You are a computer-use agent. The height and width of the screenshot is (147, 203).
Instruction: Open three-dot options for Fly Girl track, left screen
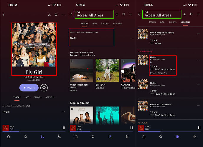[64, 112]
